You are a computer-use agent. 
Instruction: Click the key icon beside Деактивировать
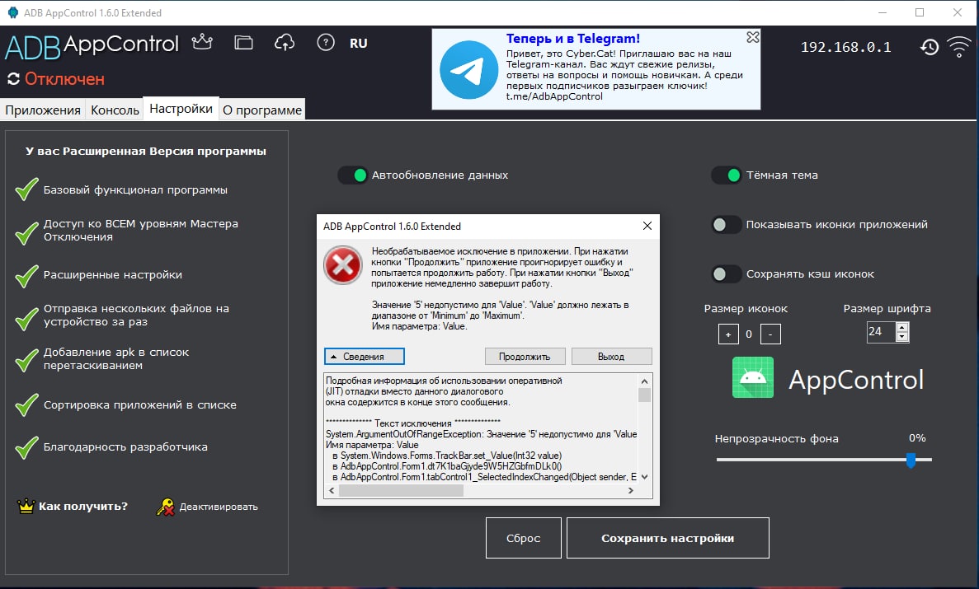(166, 507)
